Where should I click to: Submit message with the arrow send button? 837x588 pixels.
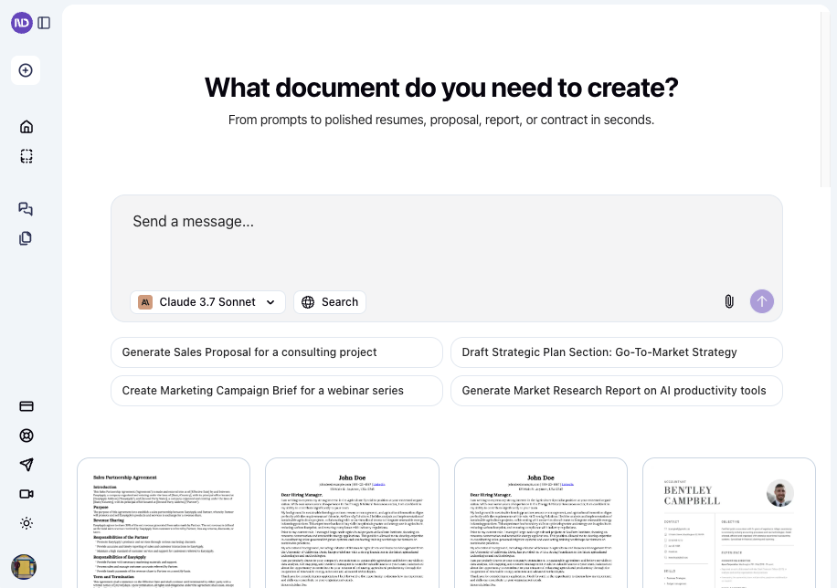click(x=761, y=301)
